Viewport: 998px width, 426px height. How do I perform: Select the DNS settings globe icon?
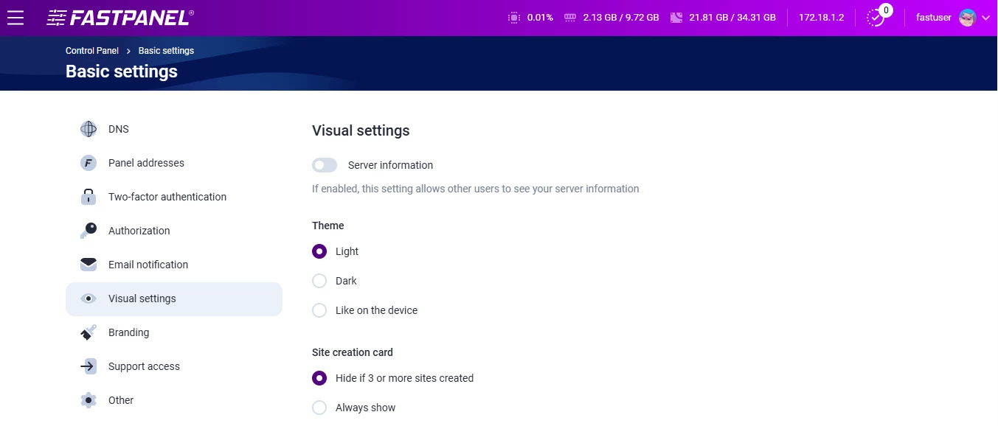pyautogui.click(x=88, y=129)
